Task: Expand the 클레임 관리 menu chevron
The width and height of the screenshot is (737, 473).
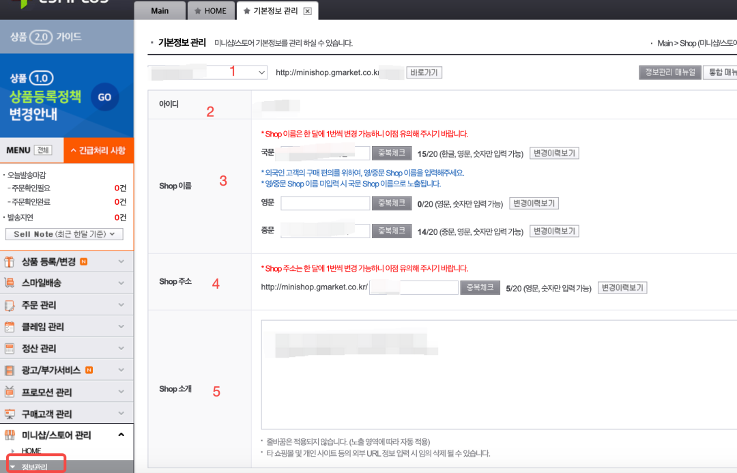Action: click(121, 327)
